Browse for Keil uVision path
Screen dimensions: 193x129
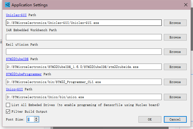point(175,52)
